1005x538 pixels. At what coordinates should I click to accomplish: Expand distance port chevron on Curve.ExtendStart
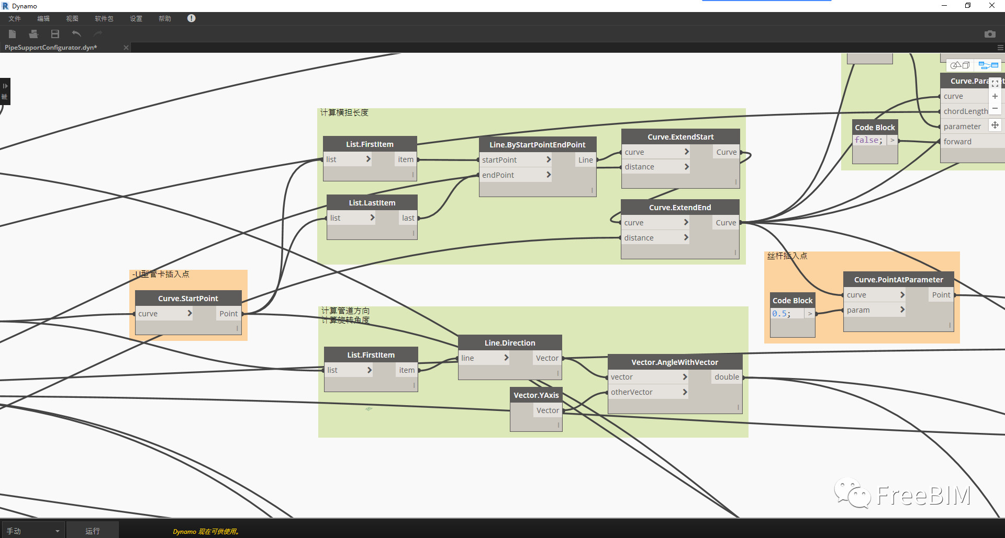point(686,167)
